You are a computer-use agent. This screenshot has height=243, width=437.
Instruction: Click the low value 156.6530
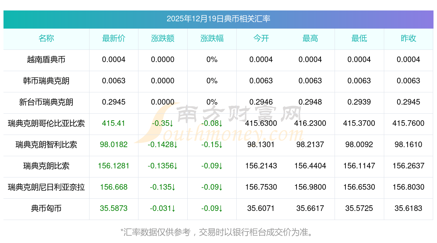click(359, 187)
